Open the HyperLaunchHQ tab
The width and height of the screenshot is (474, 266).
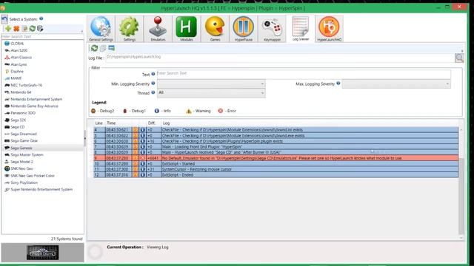[329, 29]
